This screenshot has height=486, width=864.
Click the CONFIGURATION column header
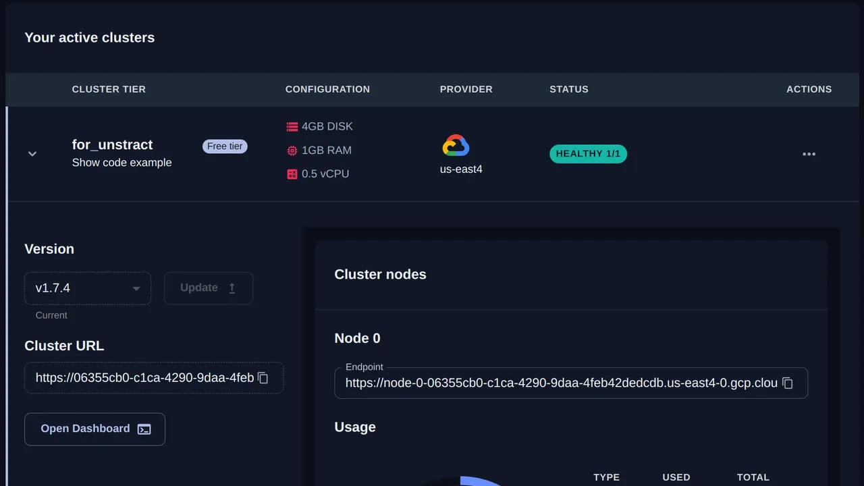[327, 89]
